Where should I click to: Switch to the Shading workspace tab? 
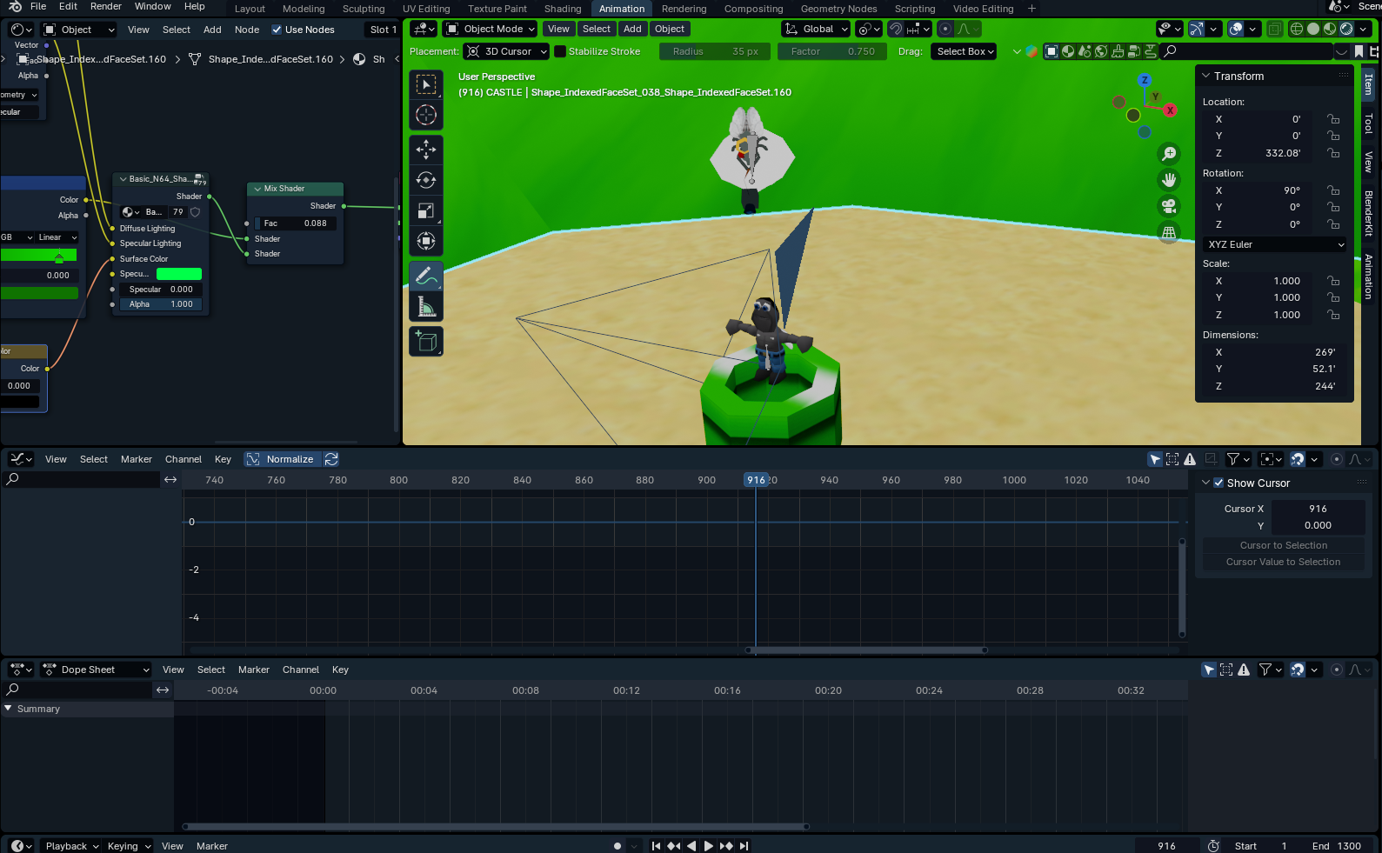(562, 9)
